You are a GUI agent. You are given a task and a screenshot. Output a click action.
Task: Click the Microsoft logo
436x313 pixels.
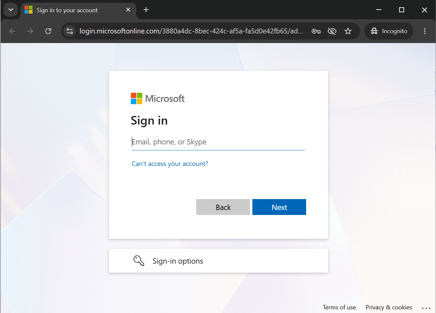158,98
